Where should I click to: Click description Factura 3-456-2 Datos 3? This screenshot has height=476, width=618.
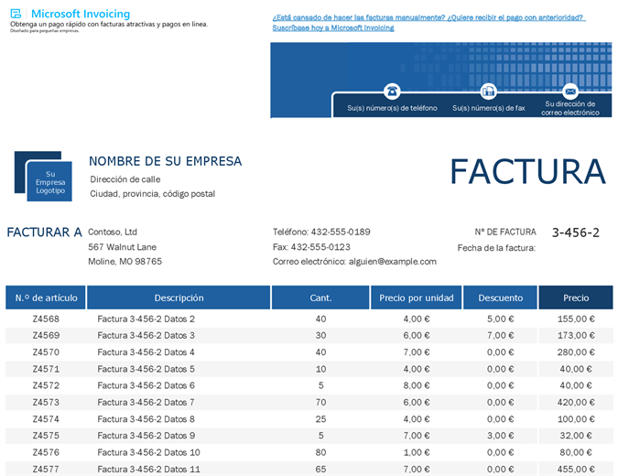tap(146, 335)
